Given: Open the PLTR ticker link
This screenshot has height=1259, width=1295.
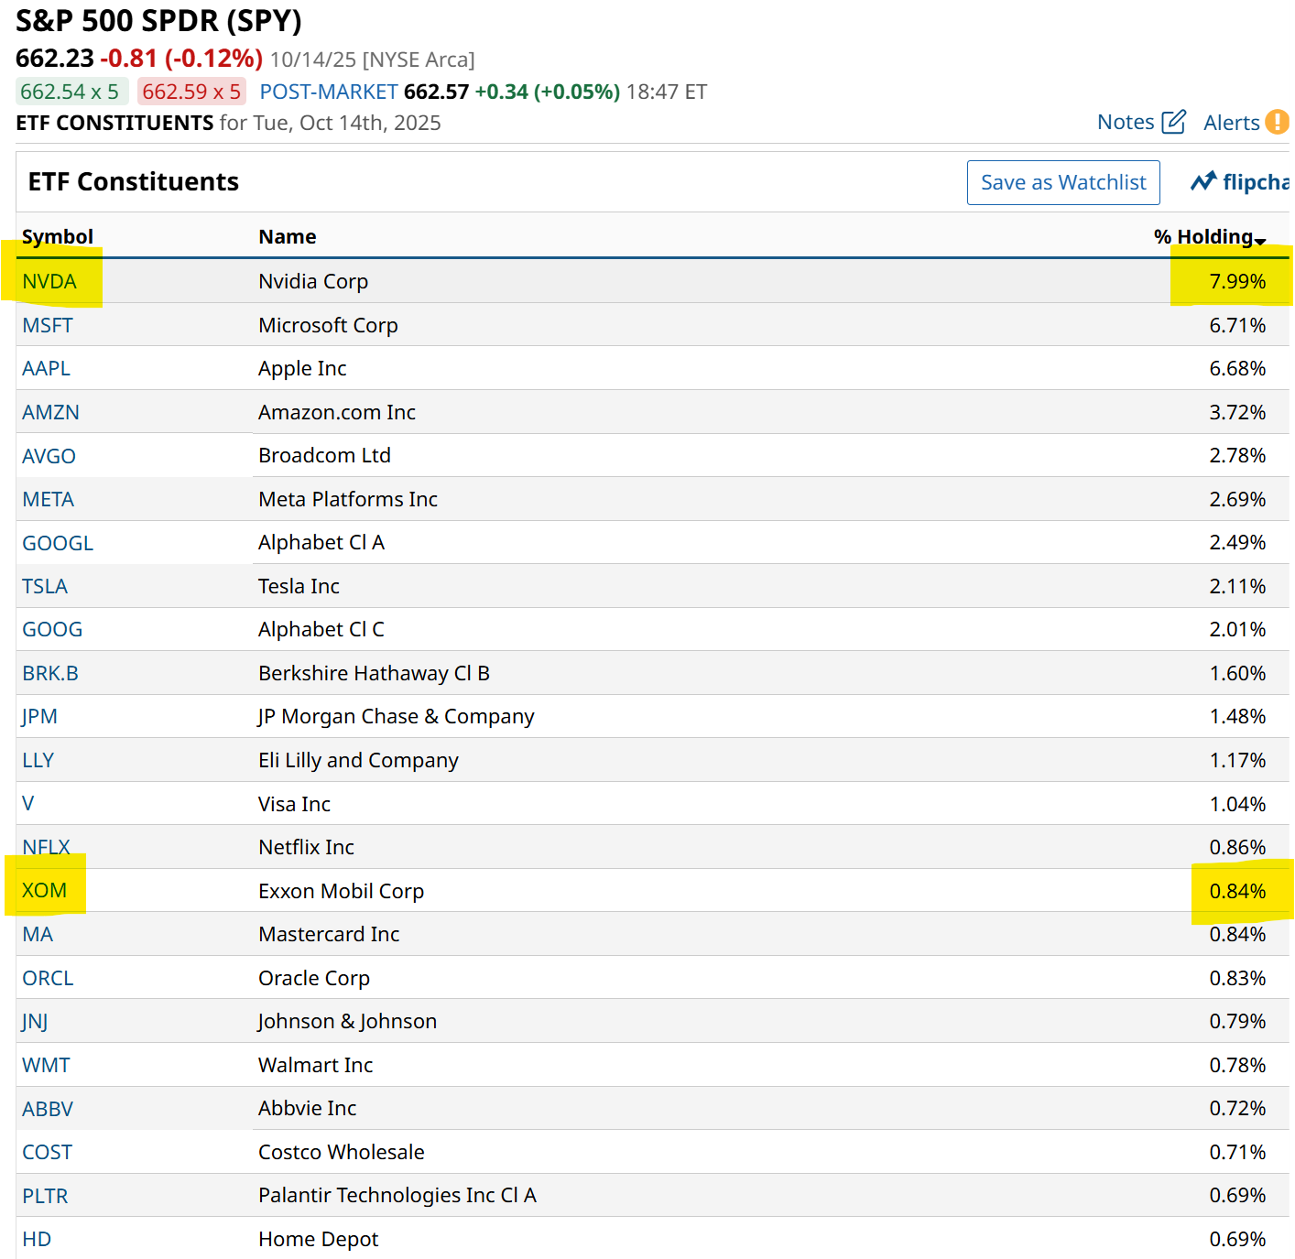Looking at the screenshot, I should coord(45,1196).
